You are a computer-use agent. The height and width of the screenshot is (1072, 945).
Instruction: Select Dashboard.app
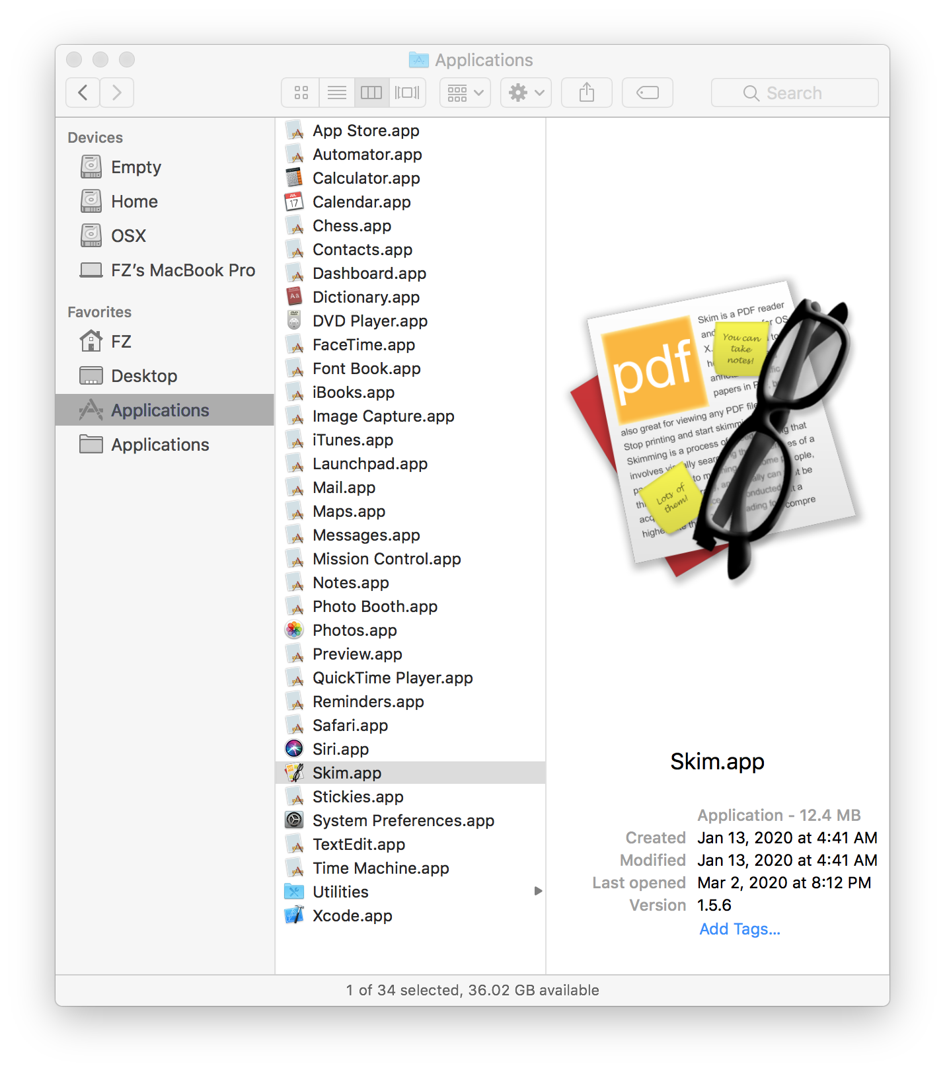pyautogui.click(x=410, y=273)
